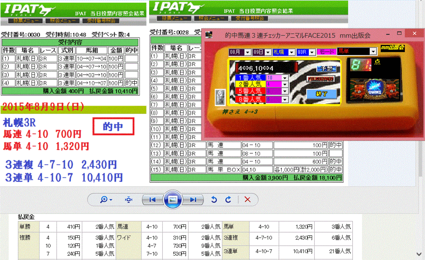Select bet row 04→07→10 in left table
This screenshot has height=260, width=425.
coord(70,67)
